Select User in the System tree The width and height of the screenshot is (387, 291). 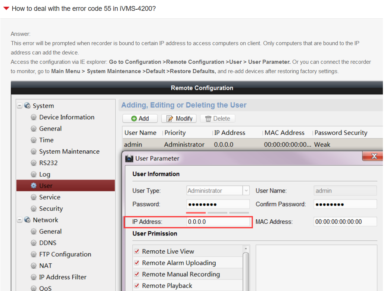pos(46,186)
